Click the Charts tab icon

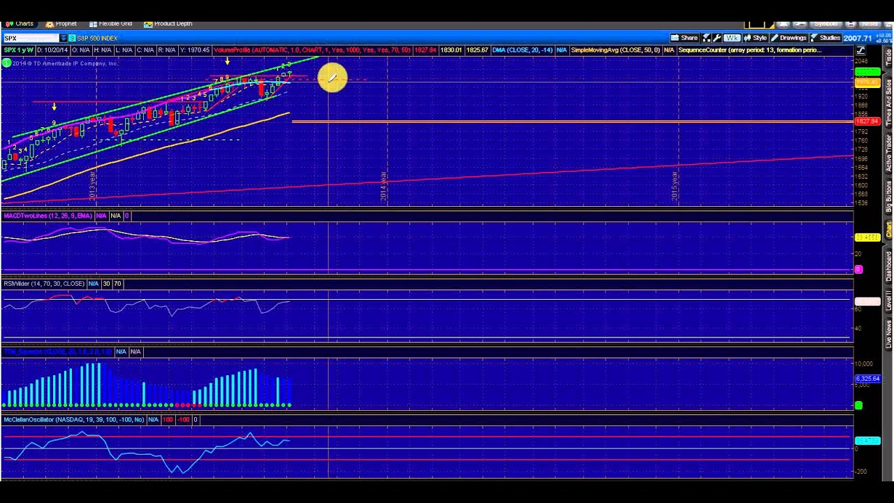coord(9,24)
